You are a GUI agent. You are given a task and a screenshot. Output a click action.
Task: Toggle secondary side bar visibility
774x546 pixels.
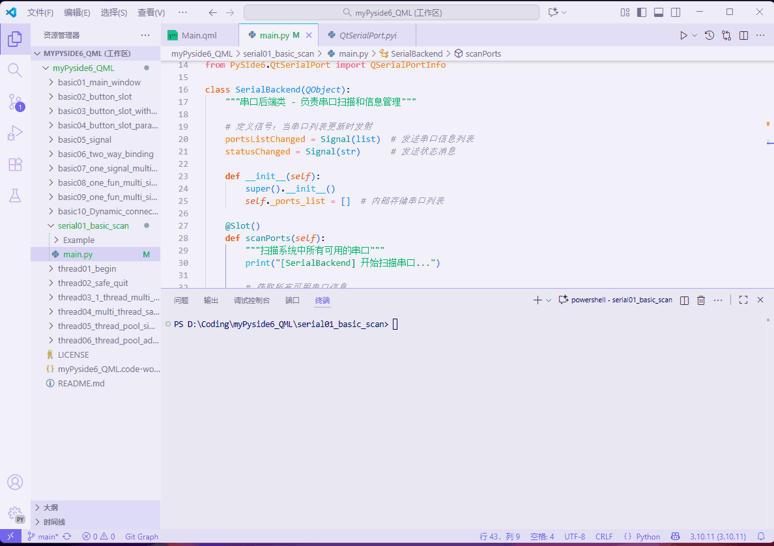676,13
